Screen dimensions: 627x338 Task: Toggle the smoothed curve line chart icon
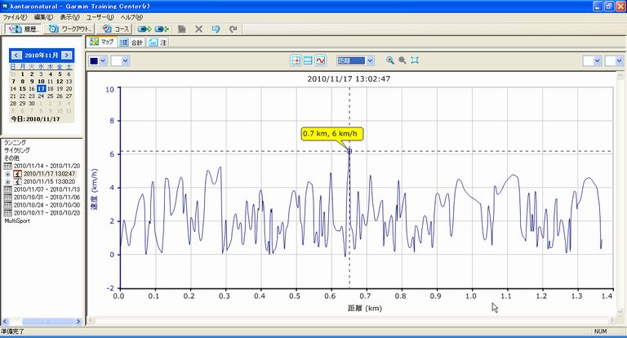click(x=320, y=60)
